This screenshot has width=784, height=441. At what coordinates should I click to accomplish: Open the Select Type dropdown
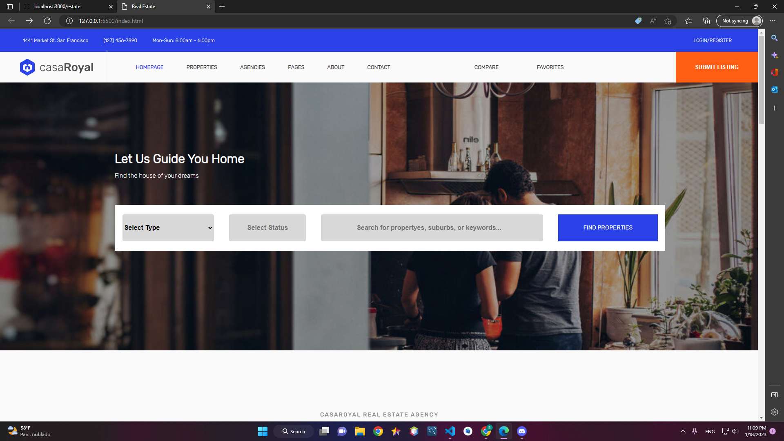(x=168, y=227)
